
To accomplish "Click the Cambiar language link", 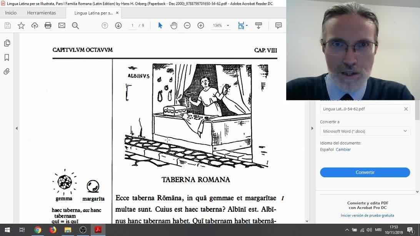I will [x=343, y=150].
